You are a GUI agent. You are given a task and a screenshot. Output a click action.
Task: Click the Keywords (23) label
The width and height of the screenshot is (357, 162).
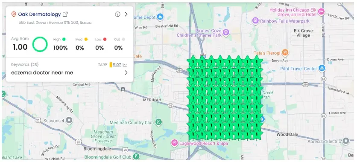coord(25,64)
